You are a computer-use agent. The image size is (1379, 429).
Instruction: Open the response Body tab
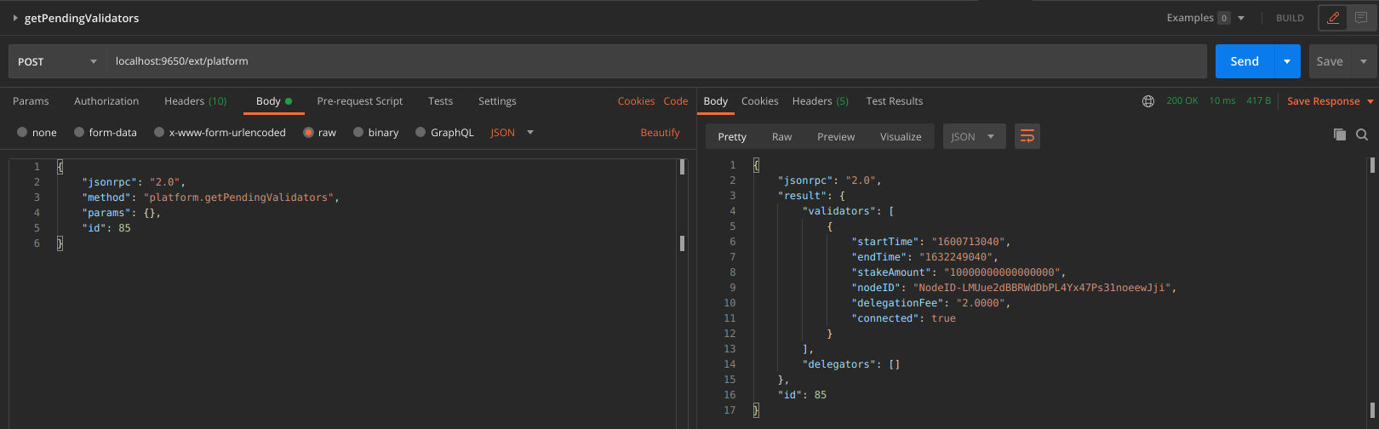[x=716, y=101]
